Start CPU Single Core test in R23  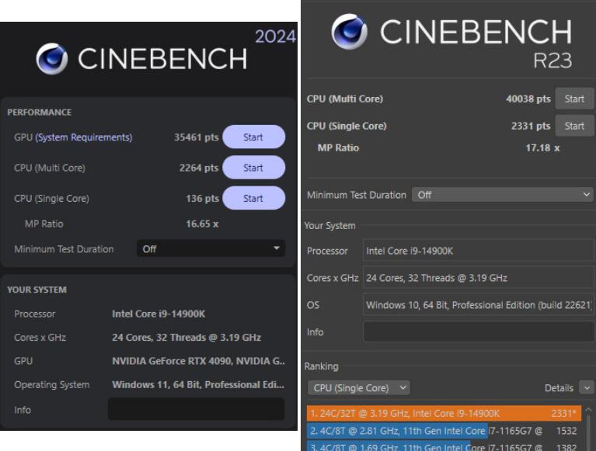[574, 126]
